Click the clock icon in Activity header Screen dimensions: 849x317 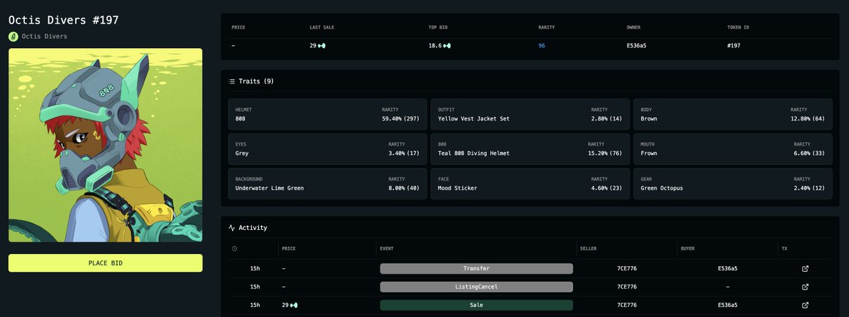point(235,249)
